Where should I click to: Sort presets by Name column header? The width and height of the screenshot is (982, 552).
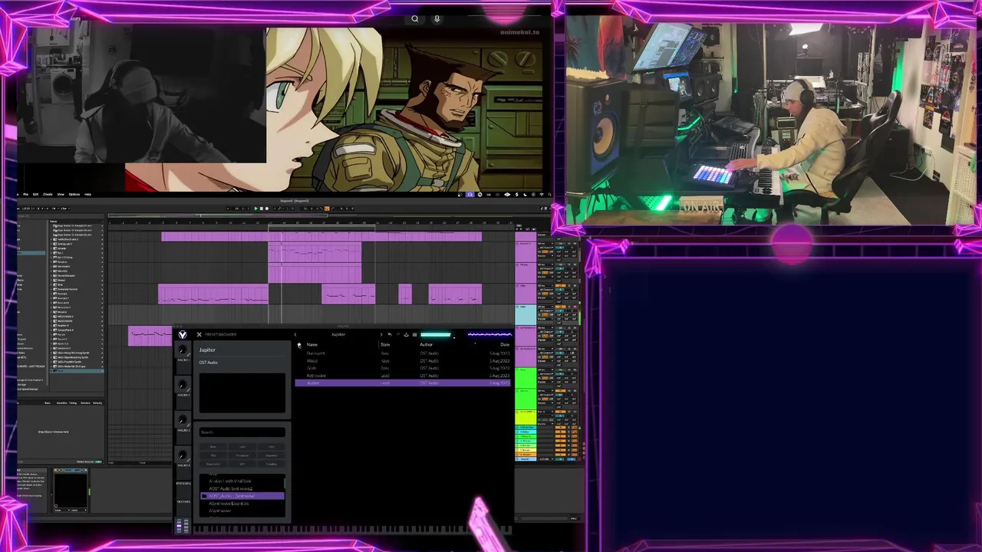pos(312,345)
